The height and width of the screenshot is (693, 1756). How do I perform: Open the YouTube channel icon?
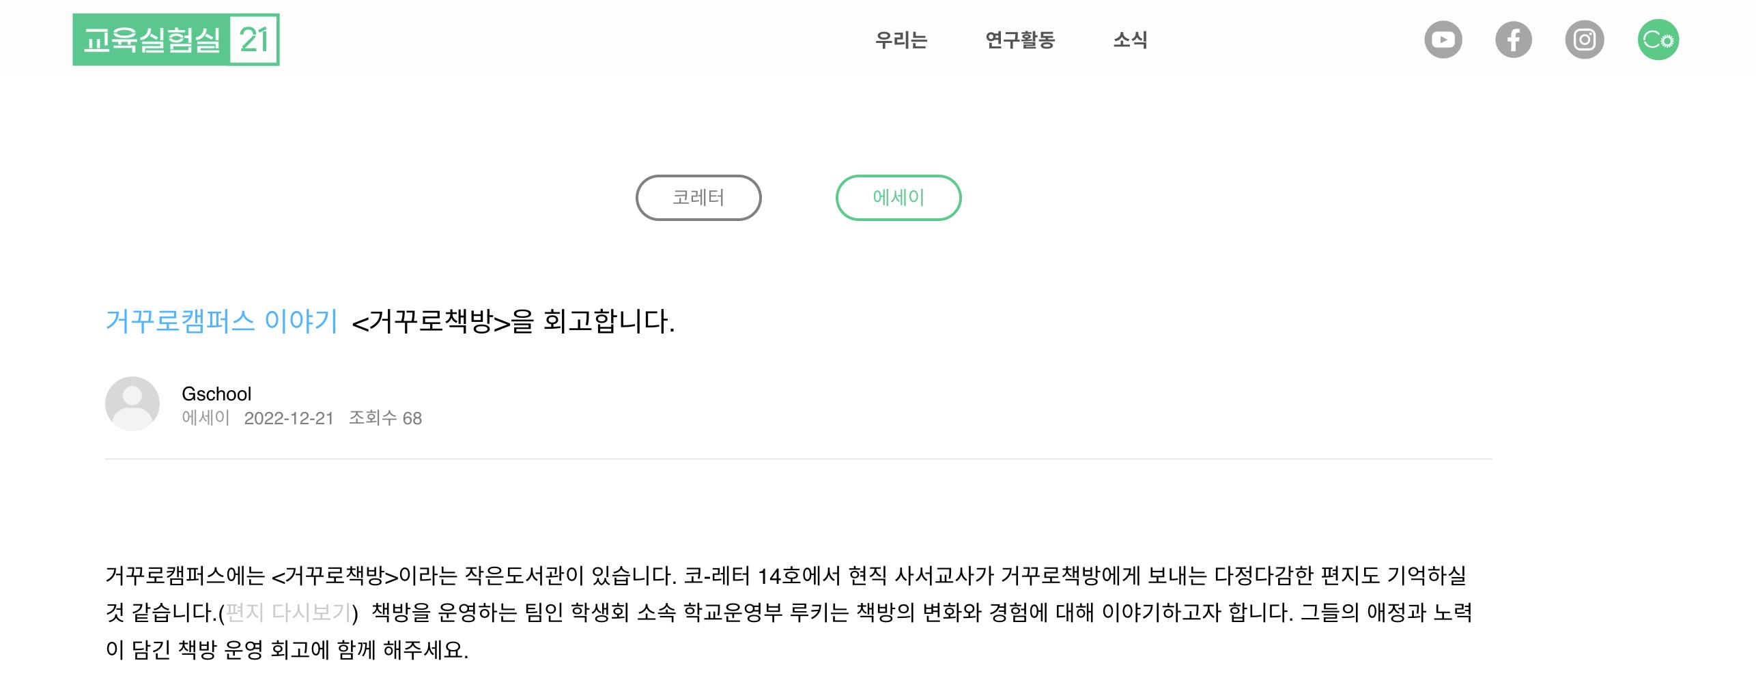(x=1443, y=40)
